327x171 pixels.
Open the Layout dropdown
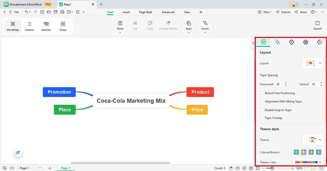313,63
